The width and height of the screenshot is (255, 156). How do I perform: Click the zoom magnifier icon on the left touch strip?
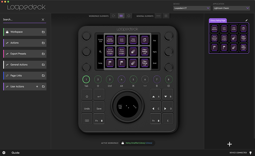coord(100,52)
